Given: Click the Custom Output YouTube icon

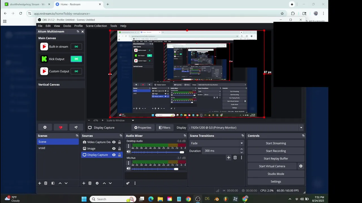Looking at the screenshot, I should click(x=44, y=71).
